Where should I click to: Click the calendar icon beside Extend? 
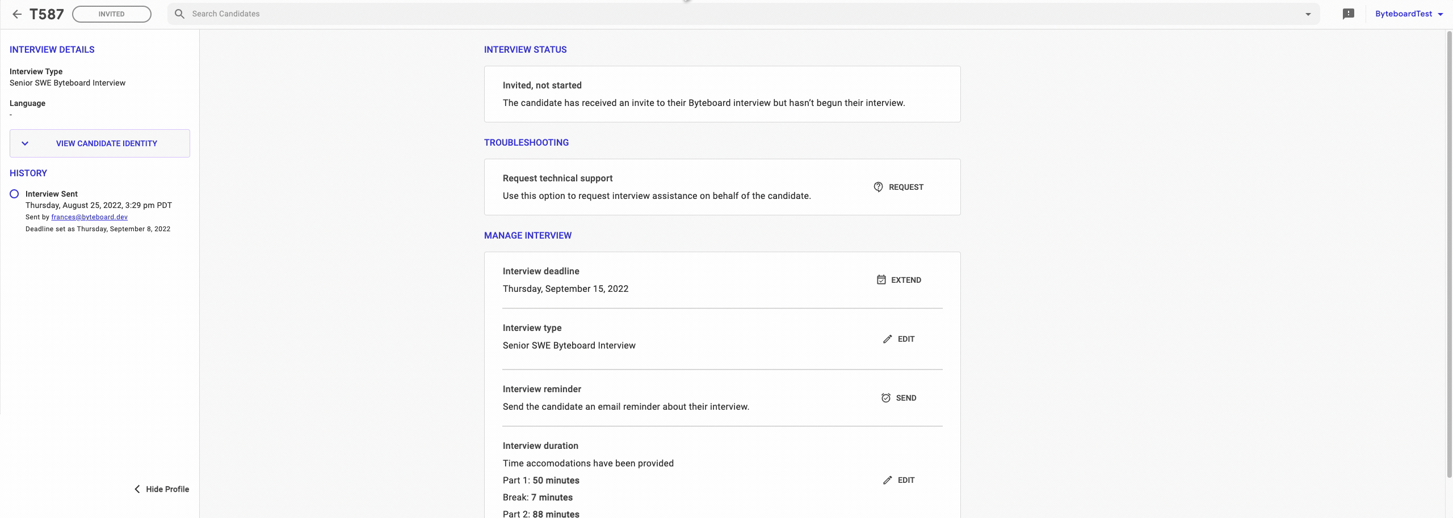pos(881,280)
